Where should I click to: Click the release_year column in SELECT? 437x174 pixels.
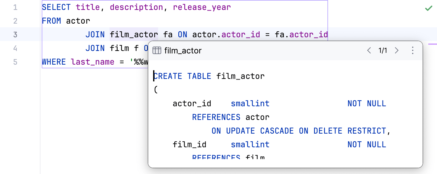[202, 7]
